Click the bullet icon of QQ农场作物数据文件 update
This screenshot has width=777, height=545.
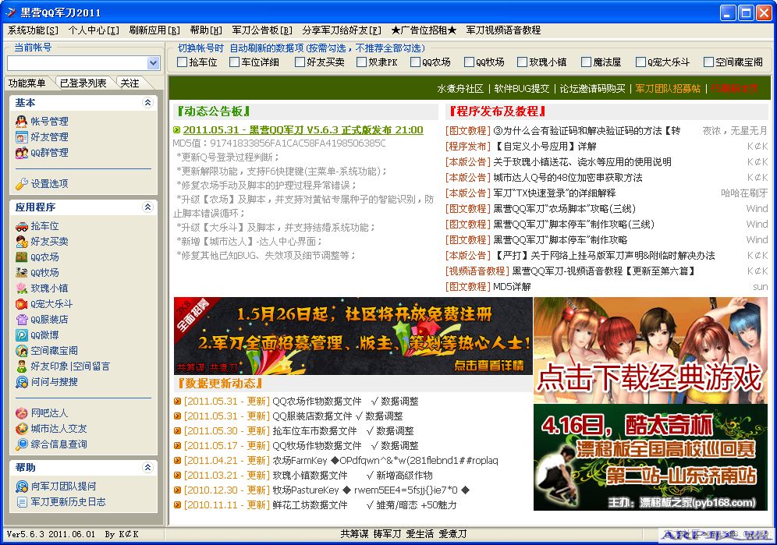coord(177,402)
